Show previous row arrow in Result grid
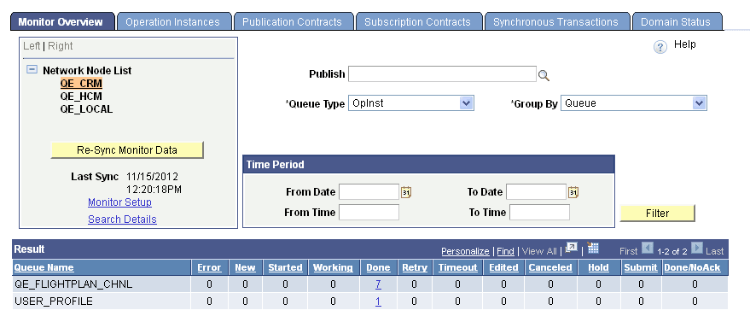The width and height of the screenshot is (750, 322). (x=647, y=249)
